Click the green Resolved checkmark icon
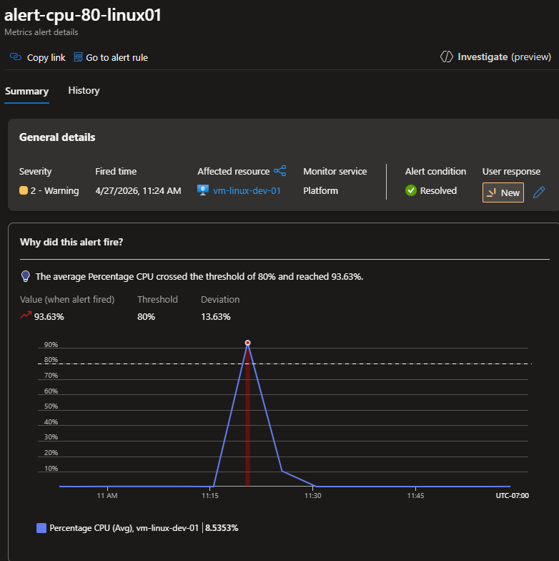 click(411, 190)
